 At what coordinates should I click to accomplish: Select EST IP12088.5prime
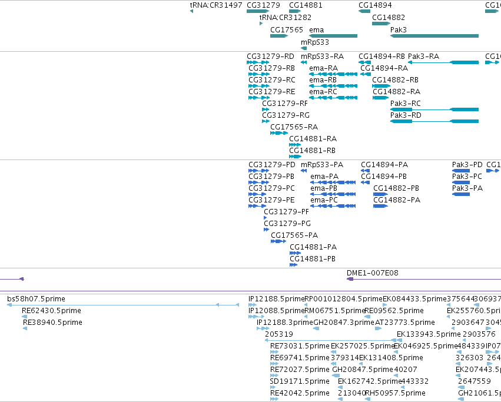[277, 311]
